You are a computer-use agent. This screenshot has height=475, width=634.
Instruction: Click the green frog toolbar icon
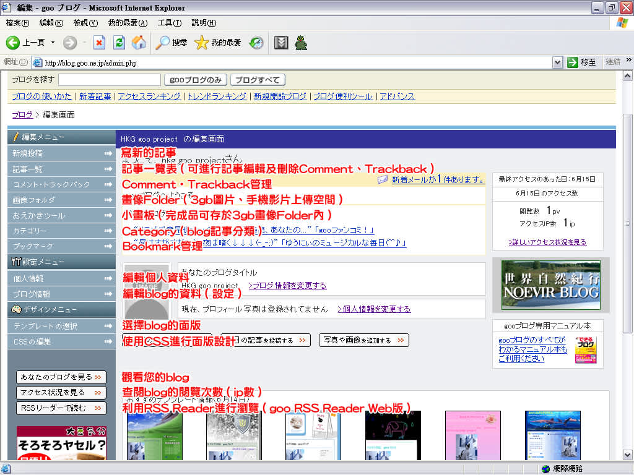click(301, 43)
